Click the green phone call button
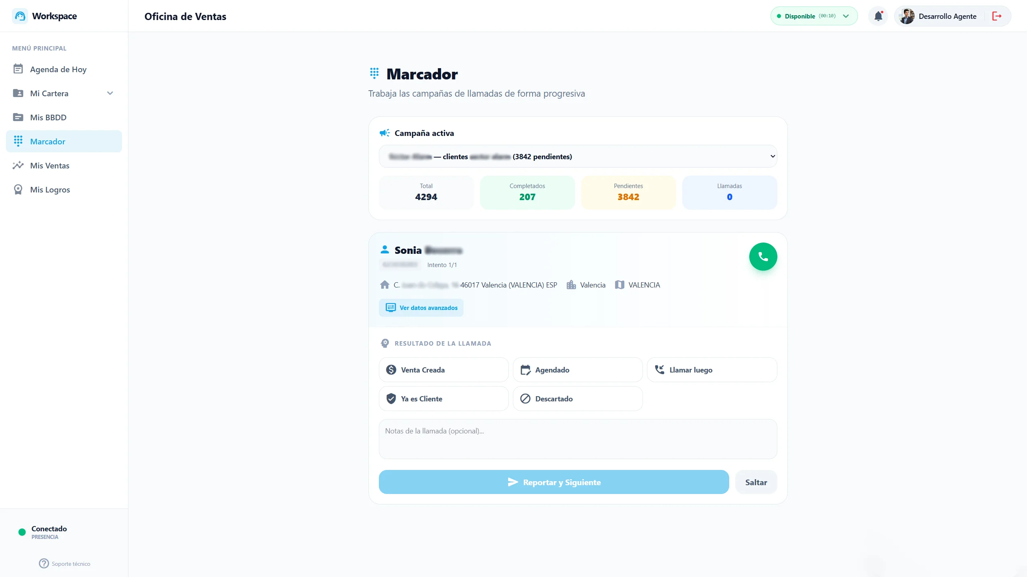This screenshot has width=1027, height=577. click(763, 257)
